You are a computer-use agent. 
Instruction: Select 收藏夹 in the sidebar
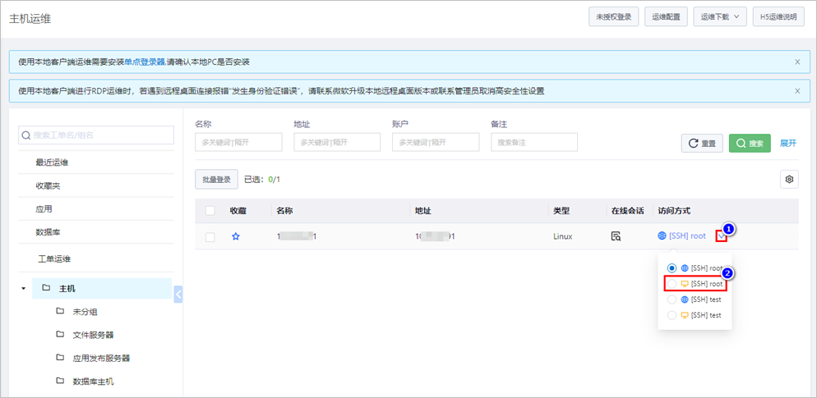point(48,185)
